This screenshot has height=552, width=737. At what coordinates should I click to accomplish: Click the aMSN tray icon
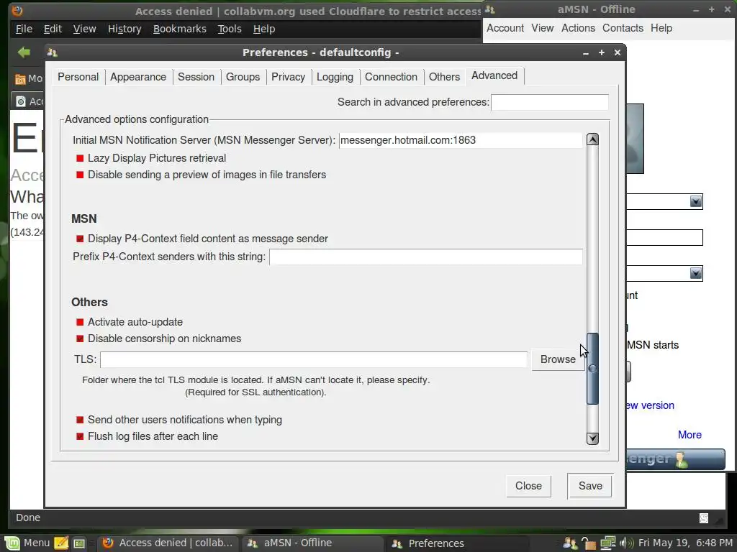pyautogui.click(x=570, y=543)
